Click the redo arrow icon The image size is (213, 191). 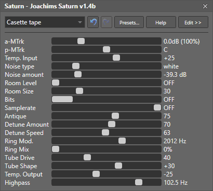106,22
